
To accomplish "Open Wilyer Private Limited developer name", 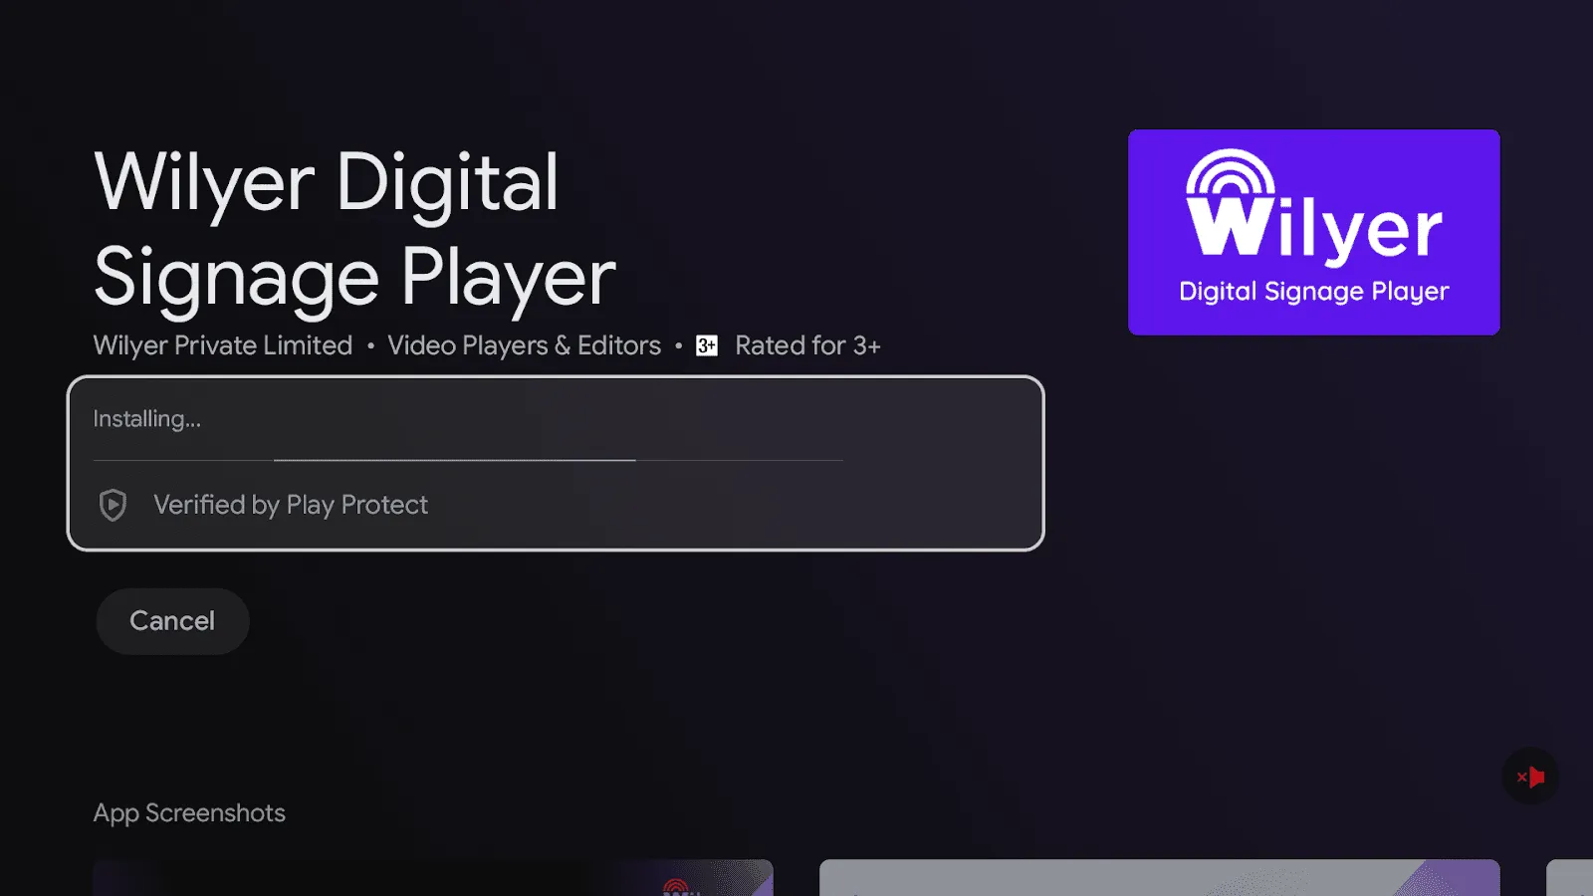I will (223, 345).
